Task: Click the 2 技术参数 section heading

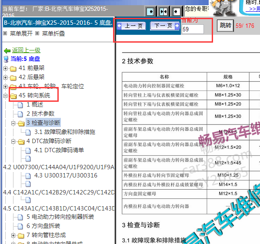Action: [x=137, y=61]
